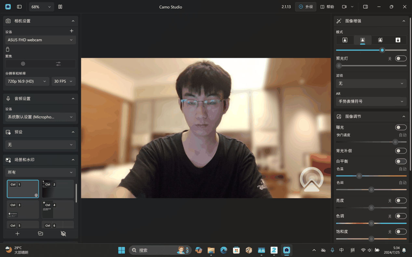Collapse the 相机设置 section
Image resolution: width=412 pixels, height=257 pixels.
click(73, 21)
